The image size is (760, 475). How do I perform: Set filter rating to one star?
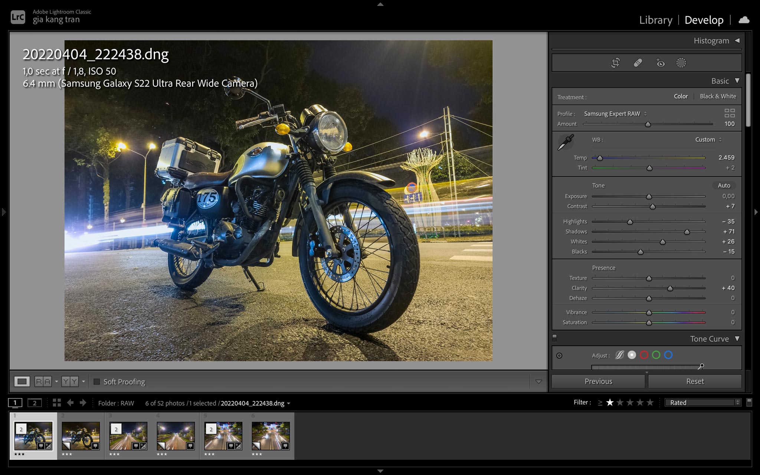[x=610, y=403]
